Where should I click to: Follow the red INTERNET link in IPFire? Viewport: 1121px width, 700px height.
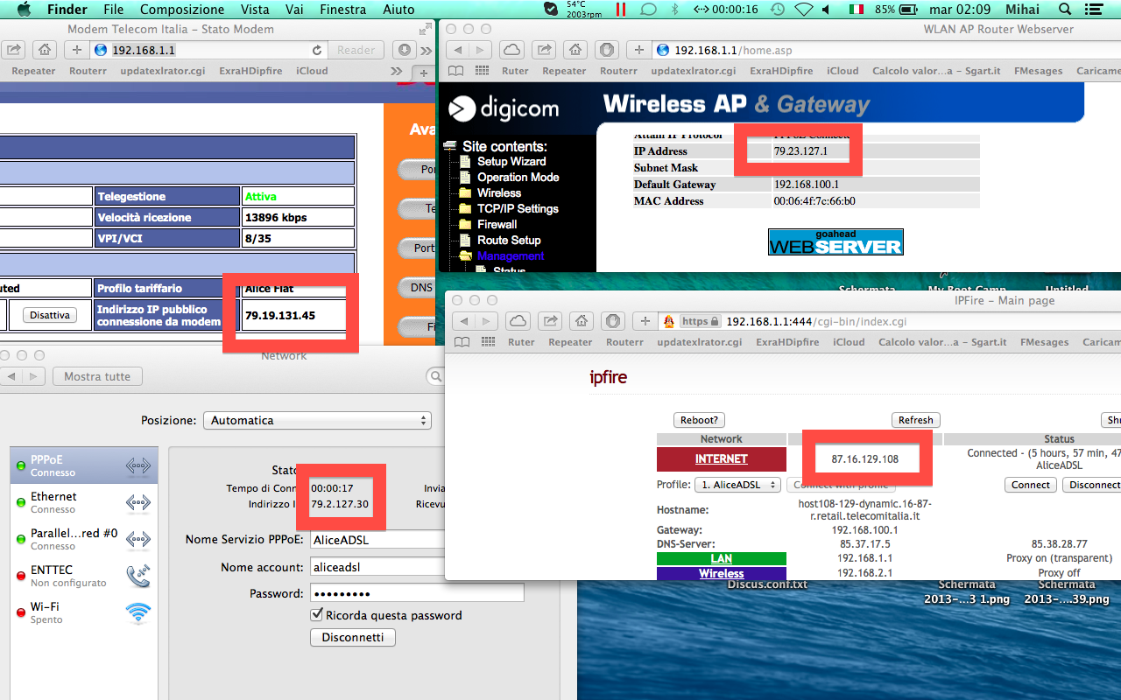[721, 458]
